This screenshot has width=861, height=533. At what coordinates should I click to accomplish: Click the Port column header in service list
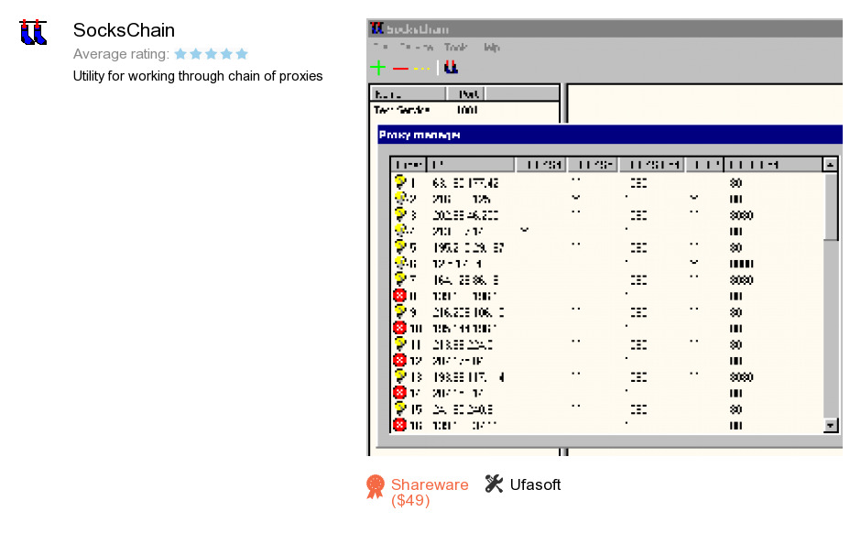click(466, 93)
